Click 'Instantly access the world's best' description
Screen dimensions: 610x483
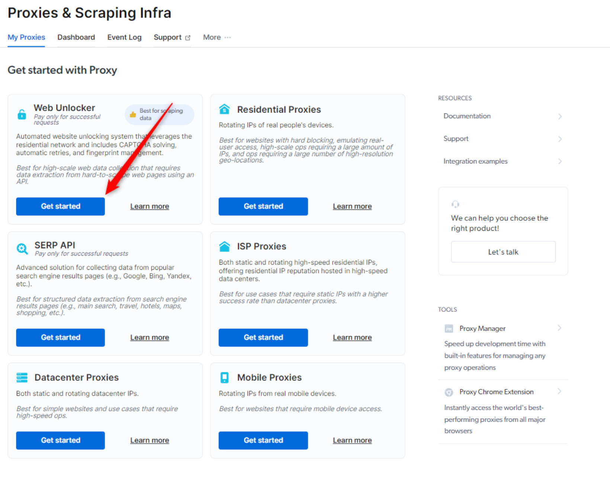495,419
